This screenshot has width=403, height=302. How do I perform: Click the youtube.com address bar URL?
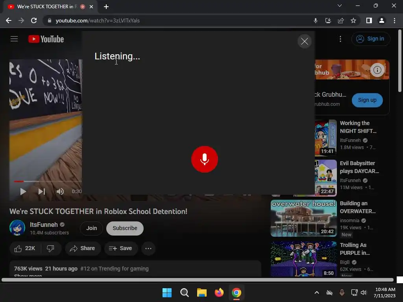click(x=98, y=20)
